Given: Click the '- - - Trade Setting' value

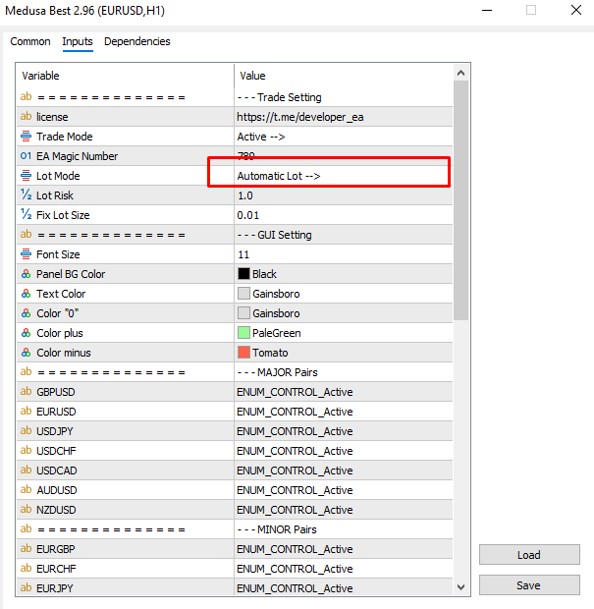Looking at the screenshot, I should [x=344, y=97].
